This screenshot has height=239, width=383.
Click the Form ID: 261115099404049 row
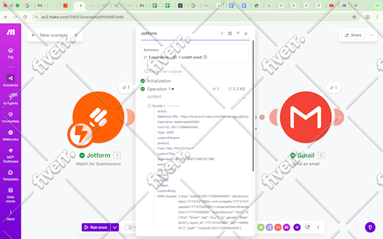point(177,127)
